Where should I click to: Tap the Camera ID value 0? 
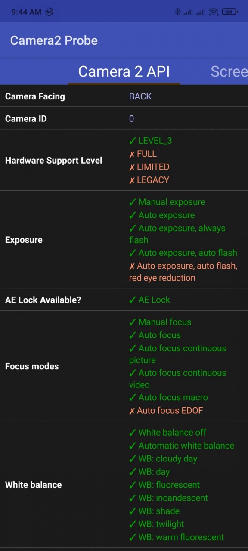click(x=132, y=119)
